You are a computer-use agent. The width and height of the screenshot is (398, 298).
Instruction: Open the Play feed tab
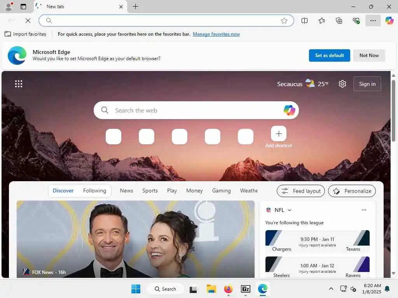[172, 191]
